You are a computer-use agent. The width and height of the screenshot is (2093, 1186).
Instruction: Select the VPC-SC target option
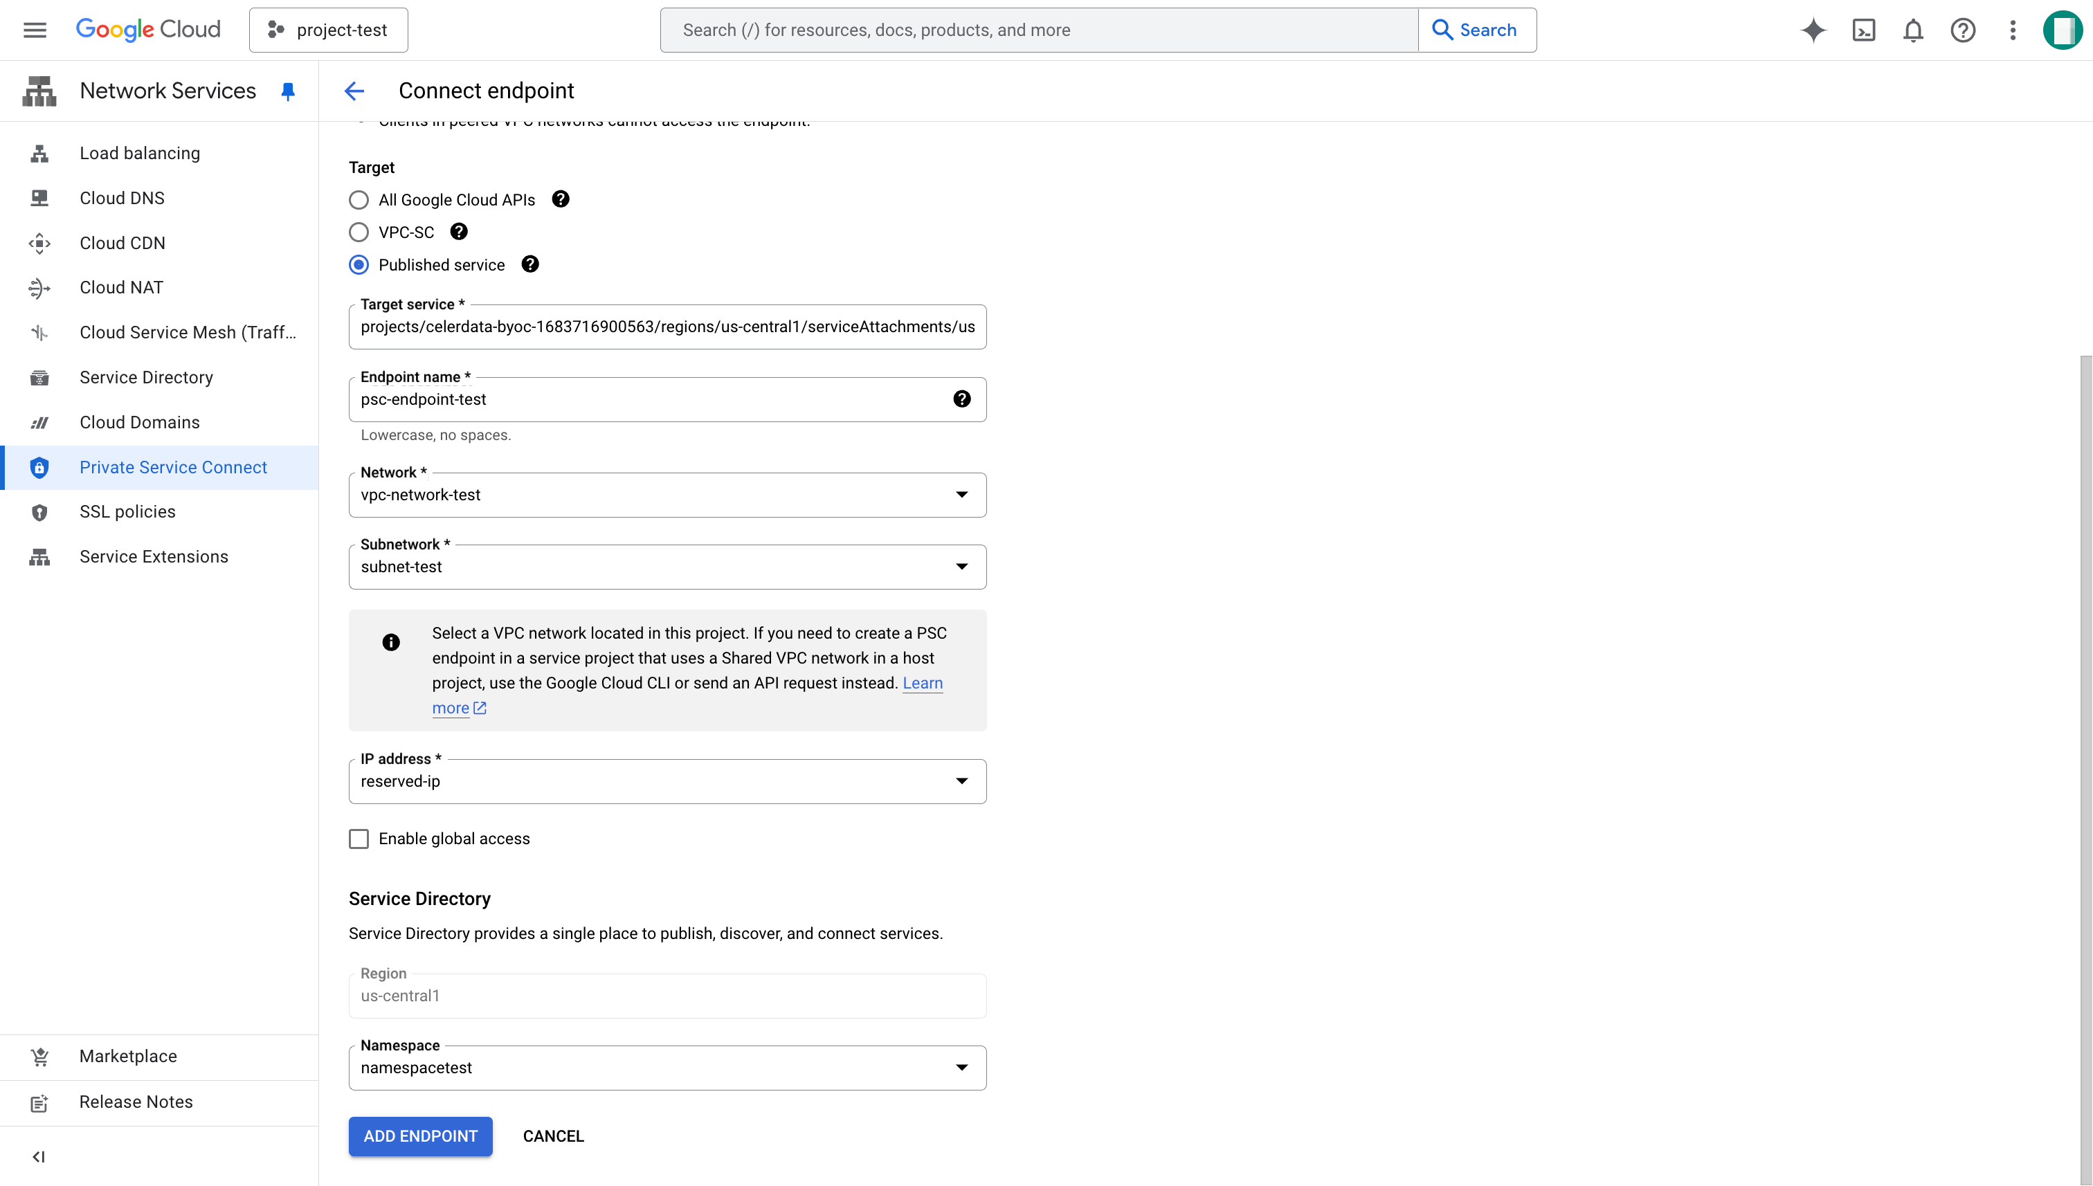pos(359,233)
